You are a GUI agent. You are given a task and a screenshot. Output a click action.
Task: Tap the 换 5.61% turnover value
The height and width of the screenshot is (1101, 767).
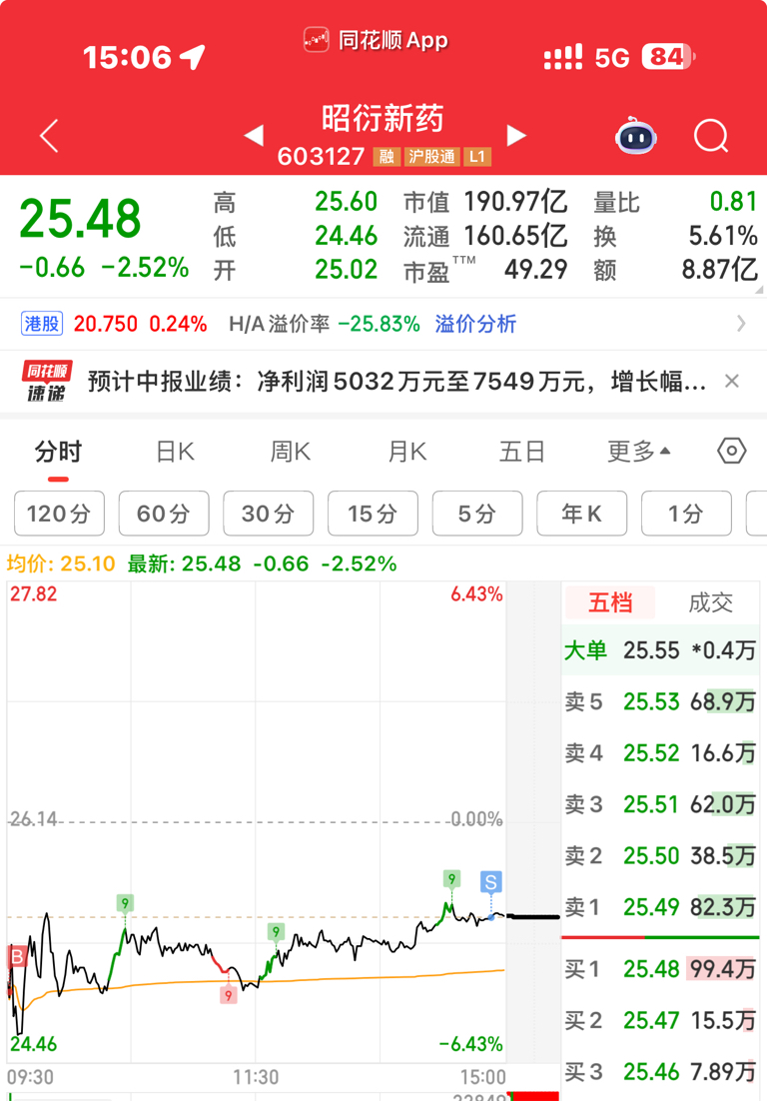(723, 236)
